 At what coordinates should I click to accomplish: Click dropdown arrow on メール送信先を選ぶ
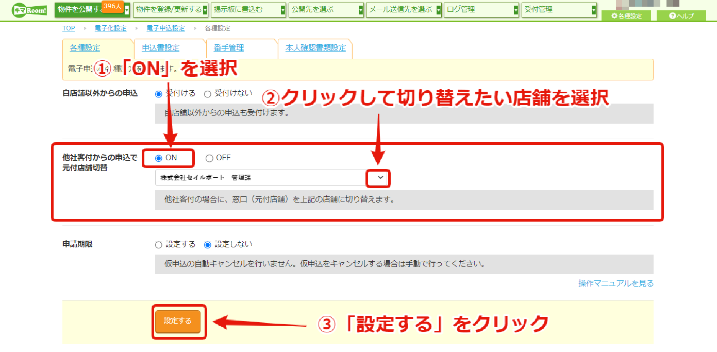pos(439,10)
